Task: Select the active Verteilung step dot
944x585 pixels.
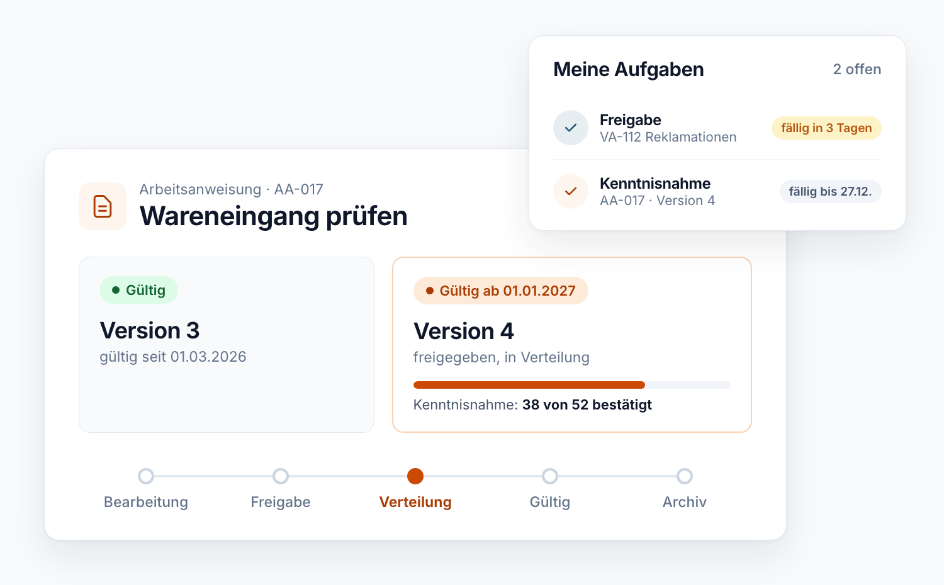Action: pos(415,476)
